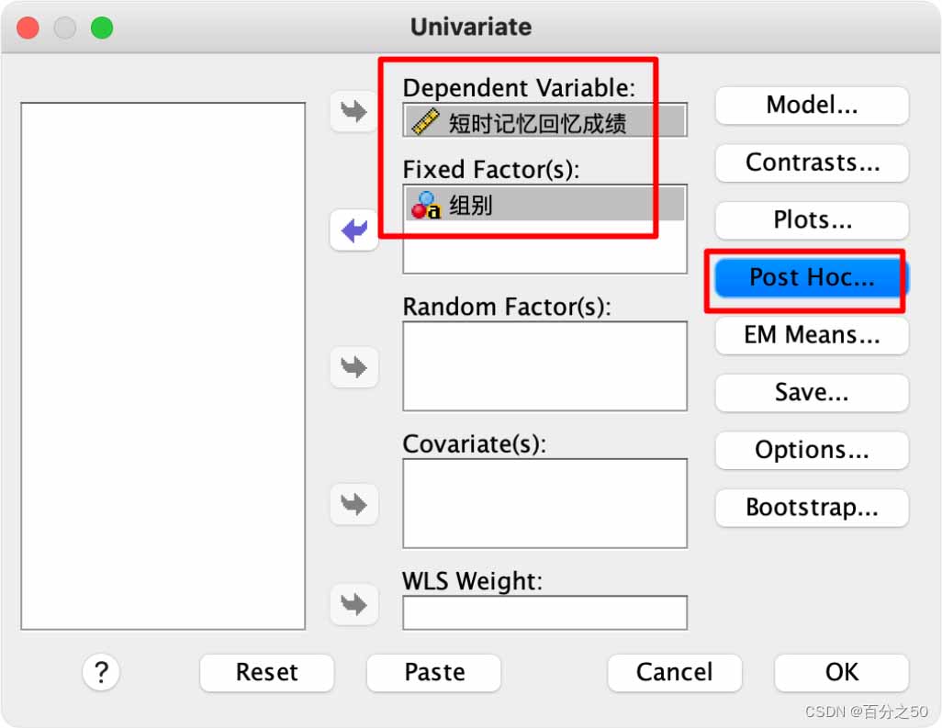Click the WLS Weight transfer arrow
Screen dimensions: 942x728
353,604
